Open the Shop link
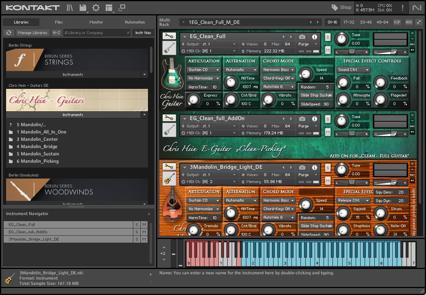 click(x=341, y=7)
